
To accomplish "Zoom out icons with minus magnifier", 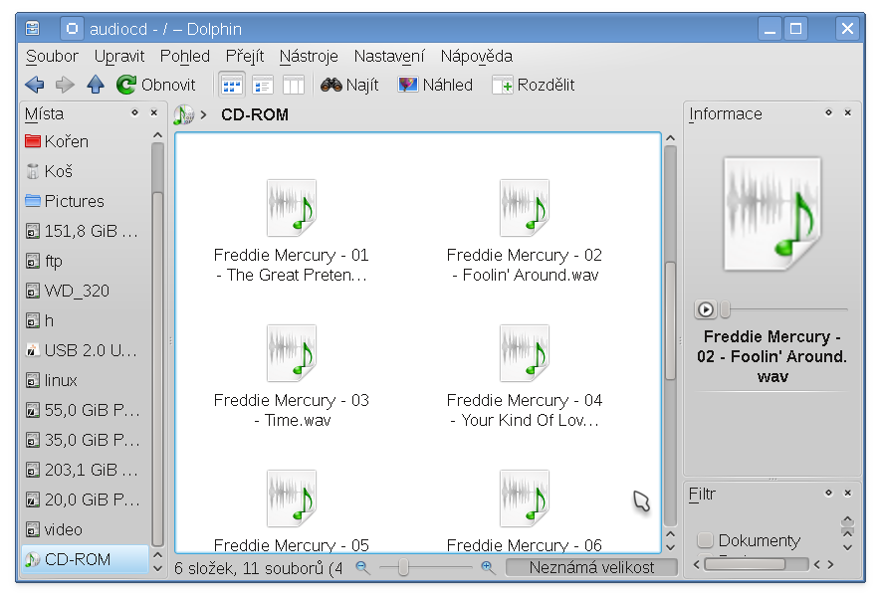I will point(363,568).
